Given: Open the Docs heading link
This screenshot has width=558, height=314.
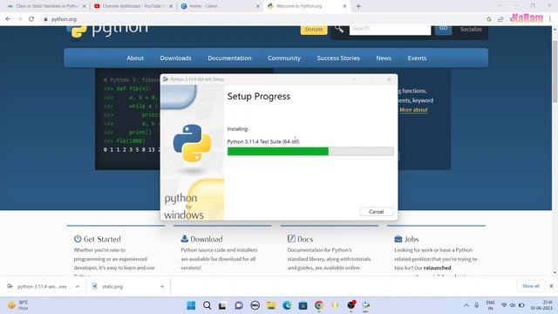Looking at the screenshot, I should [305, 239].
